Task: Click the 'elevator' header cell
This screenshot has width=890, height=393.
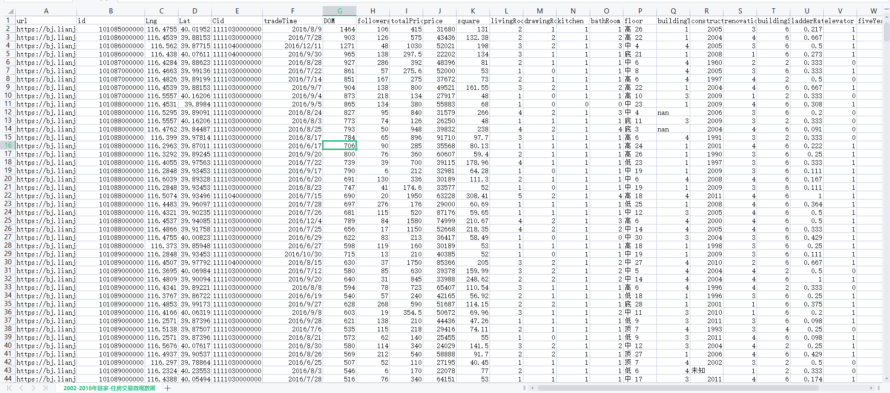Action: pyautogui.click(x=840, y=20)
